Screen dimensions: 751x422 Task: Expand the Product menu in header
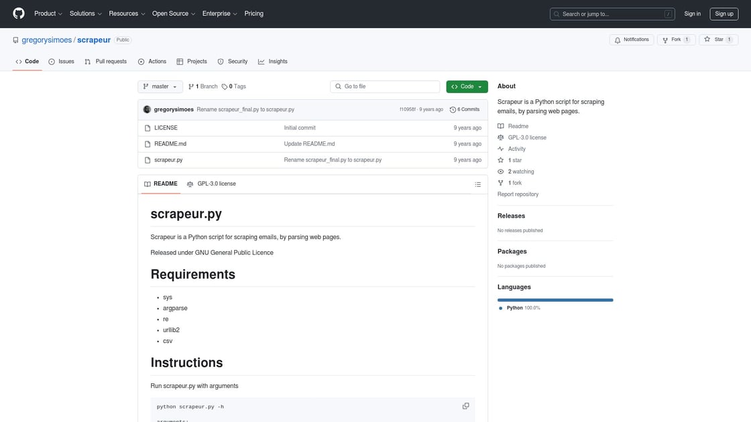tap(48, 13)
